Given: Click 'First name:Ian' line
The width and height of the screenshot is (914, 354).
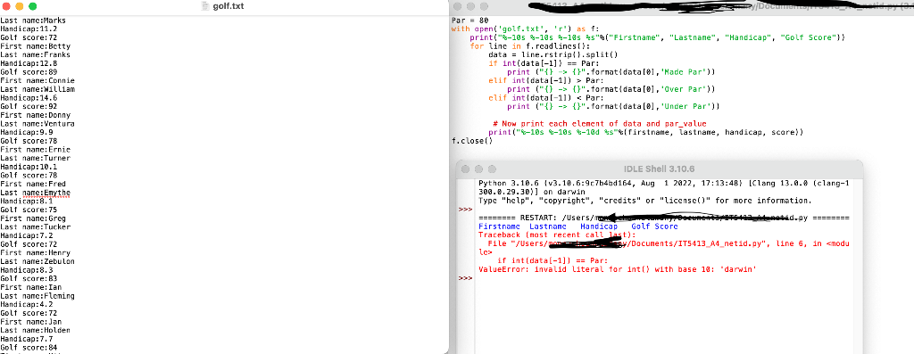Looking at the screenshot, I should [x=31, y=287].
